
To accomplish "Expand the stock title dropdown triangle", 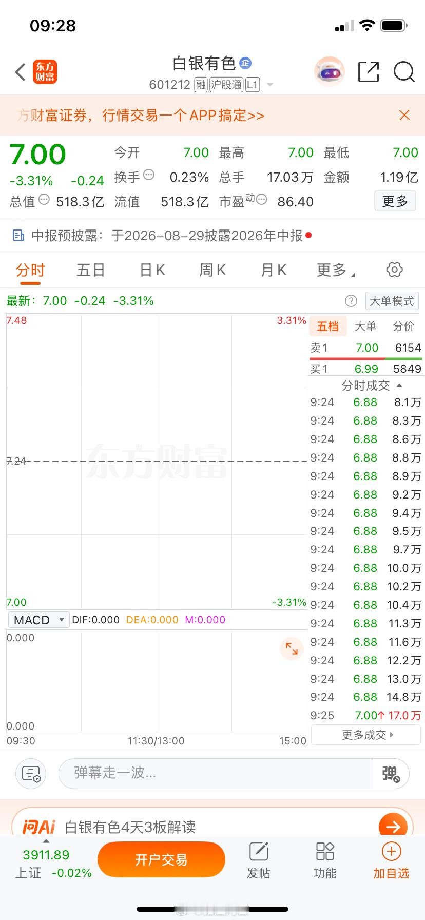I will 269,85.
